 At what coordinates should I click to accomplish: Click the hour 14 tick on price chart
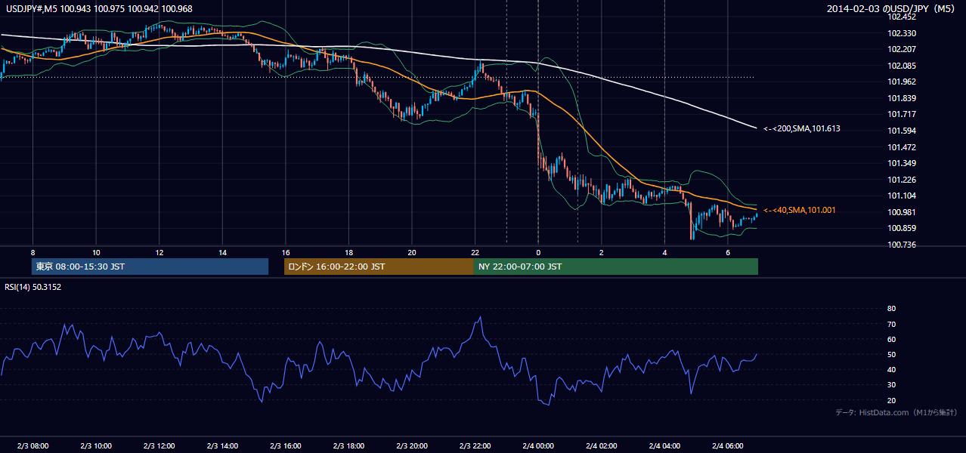[x=222, y=252]
